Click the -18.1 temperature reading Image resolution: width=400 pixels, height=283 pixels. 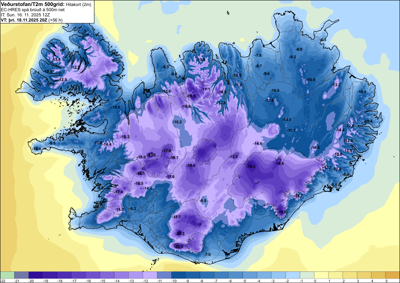click(x=140, y=174)
